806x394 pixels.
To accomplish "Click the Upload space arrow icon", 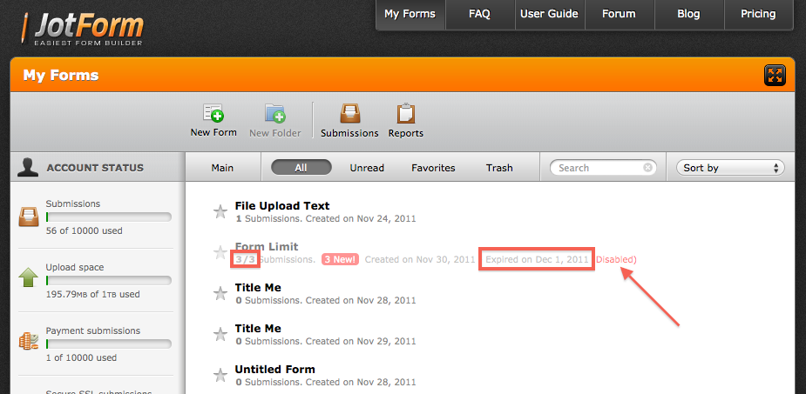I will (x=28, y=277).
